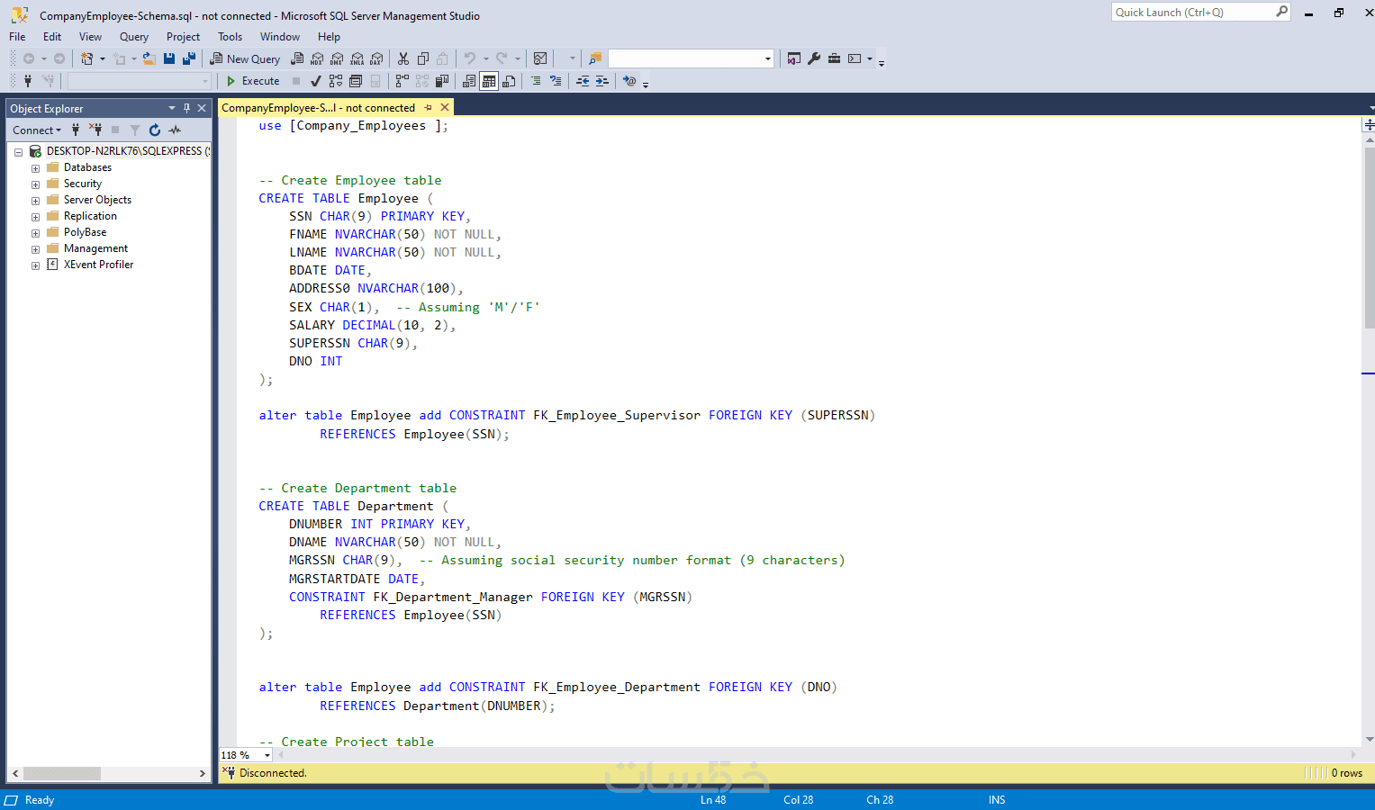This screenshot has width=1375, height=810.
Task: Collapse the DESKTOP-N2RLK76\SQLEXPRESS server node
Action: click(x=18, y=152)
